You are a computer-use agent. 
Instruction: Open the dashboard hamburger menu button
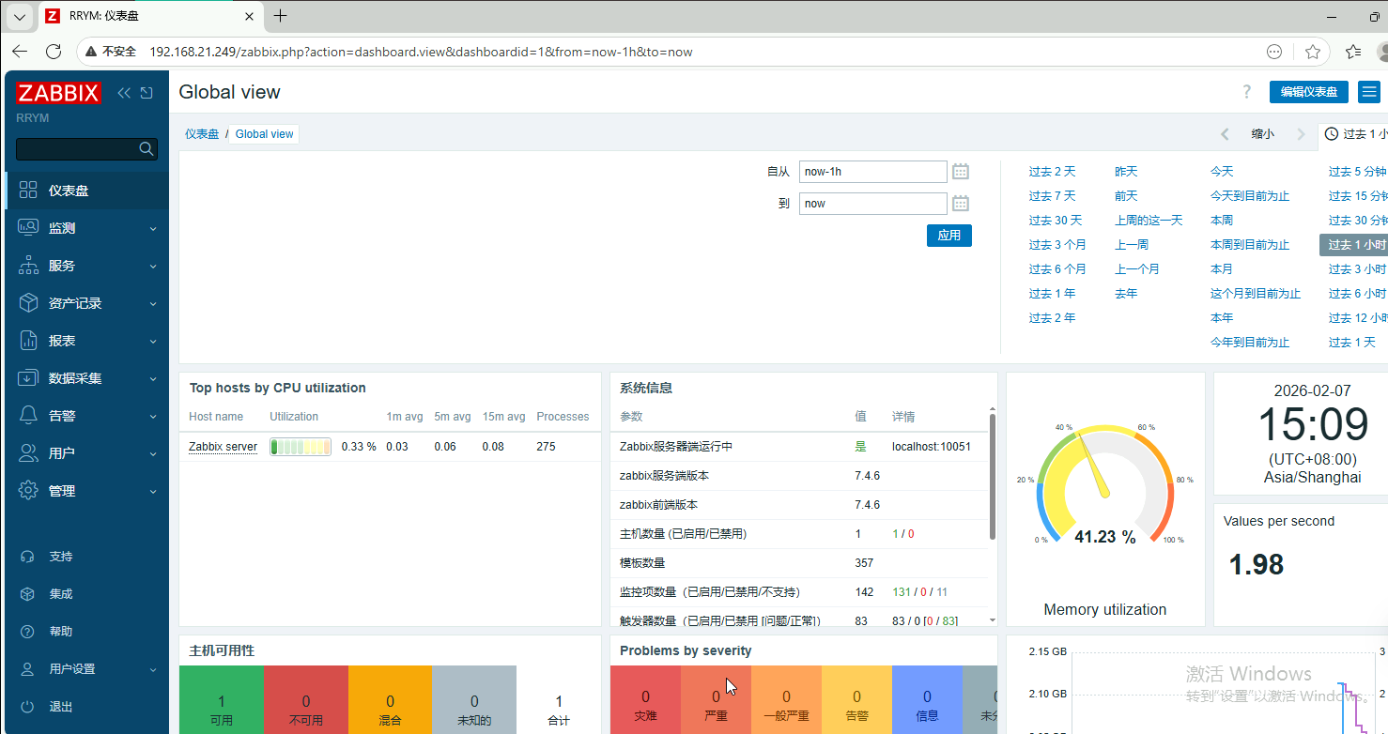(1369, 92)
